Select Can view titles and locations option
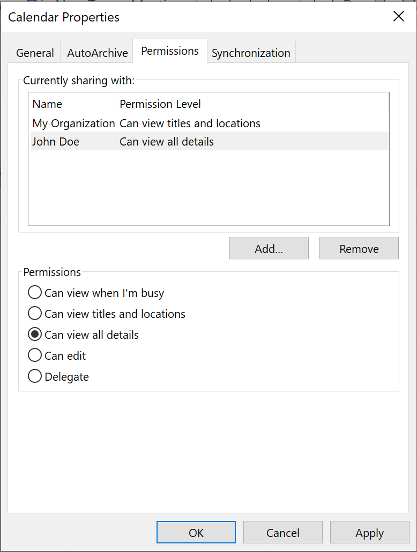Image resolution: width=417 pixels, height=552 pixels. 35,314
